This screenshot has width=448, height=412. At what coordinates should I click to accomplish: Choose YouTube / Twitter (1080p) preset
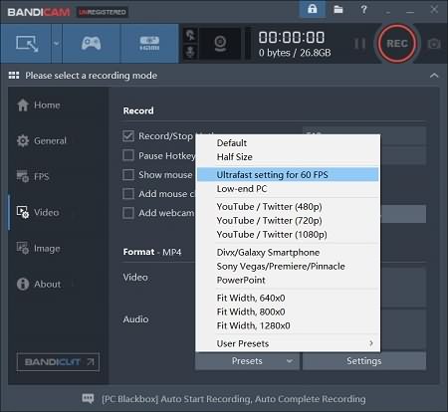[288, 235]
